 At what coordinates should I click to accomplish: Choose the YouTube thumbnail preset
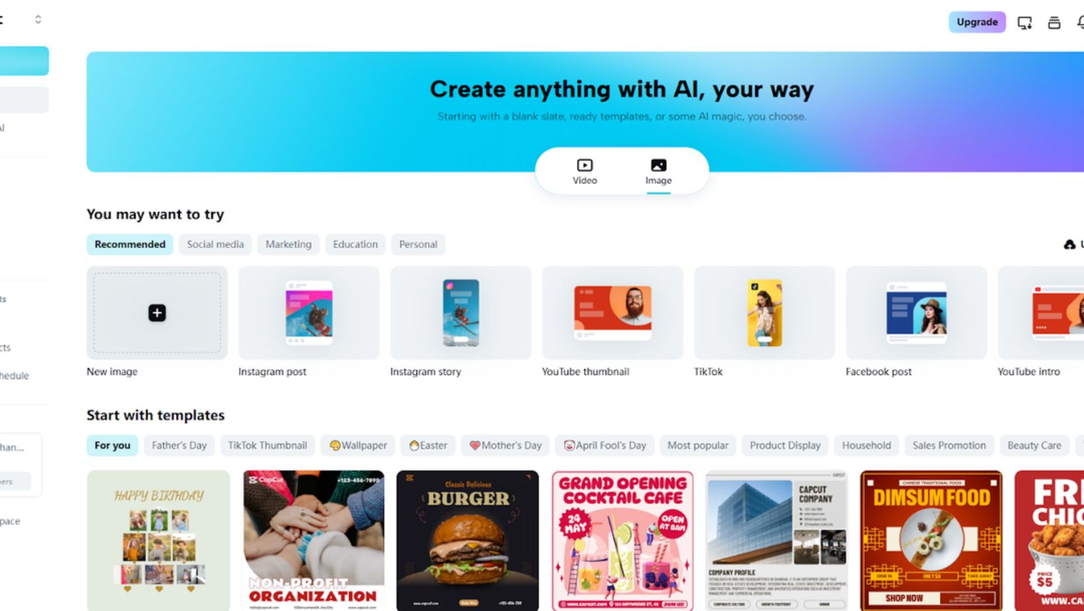(x=613, y=313)
